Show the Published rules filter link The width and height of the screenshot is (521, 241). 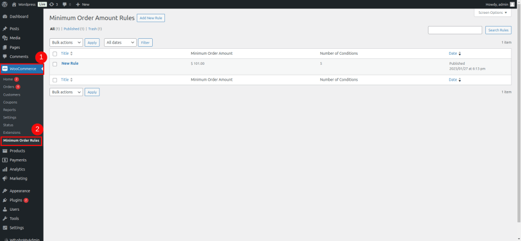tap(71, 29)
